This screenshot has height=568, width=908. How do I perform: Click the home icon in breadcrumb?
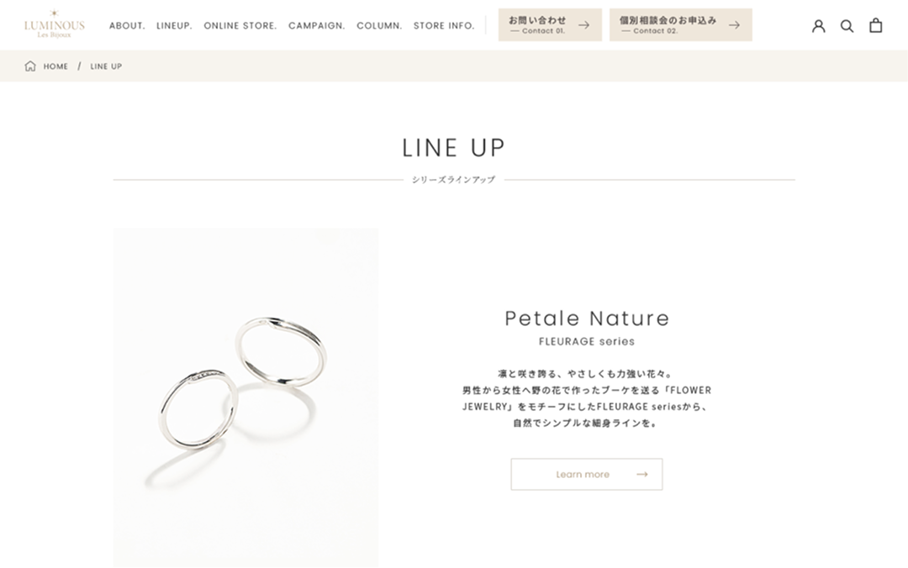30,66
